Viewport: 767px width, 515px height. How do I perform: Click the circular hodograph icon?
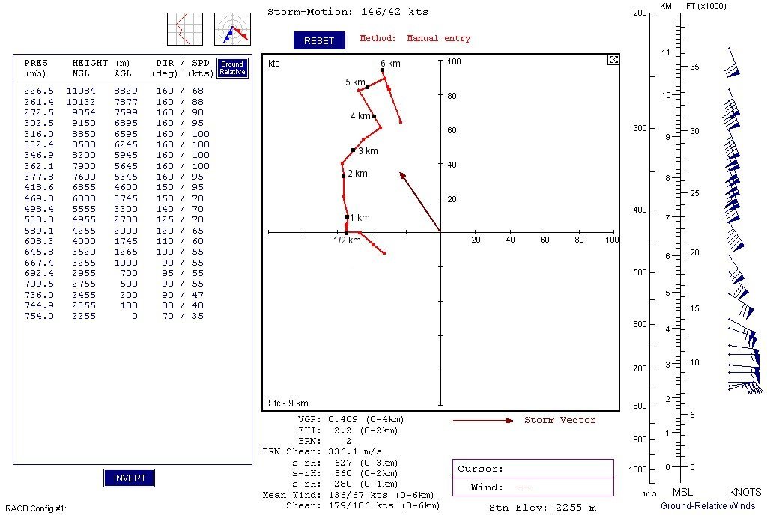(232, 29)
